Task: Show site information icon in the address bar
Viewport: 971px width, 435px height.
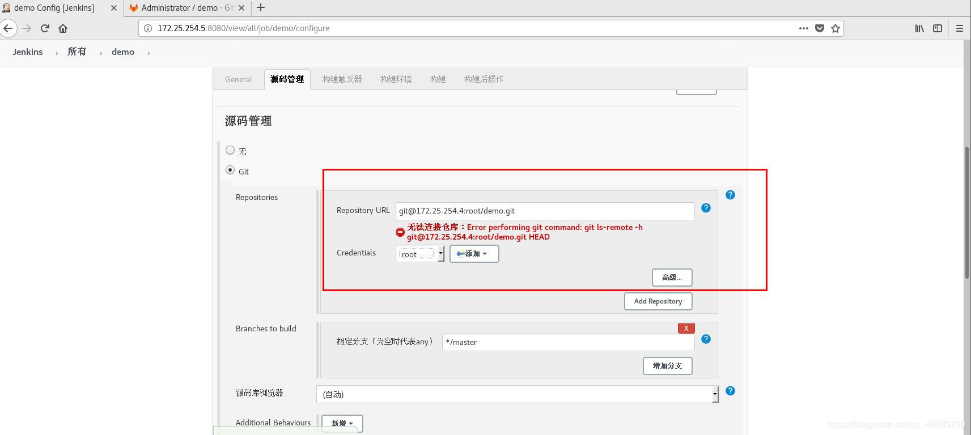Action: (x=148, y=28)
